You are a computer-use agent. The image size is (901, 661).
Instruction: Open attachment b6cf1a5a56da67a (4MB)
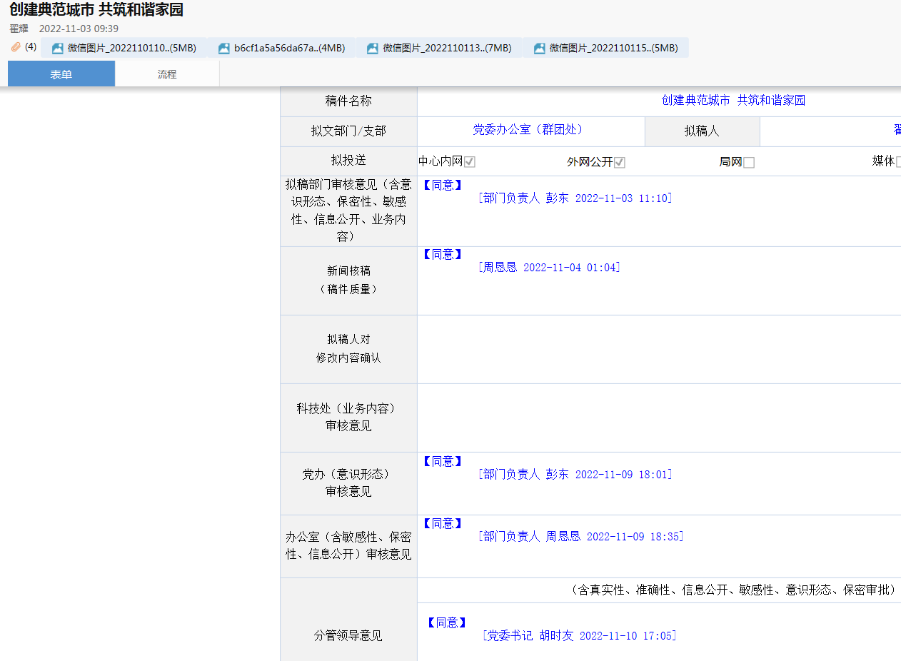point(289,48)
